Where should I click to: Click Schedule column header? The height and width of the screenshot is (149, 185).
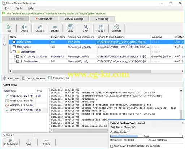pyautogui.click(x=162, y=37)
